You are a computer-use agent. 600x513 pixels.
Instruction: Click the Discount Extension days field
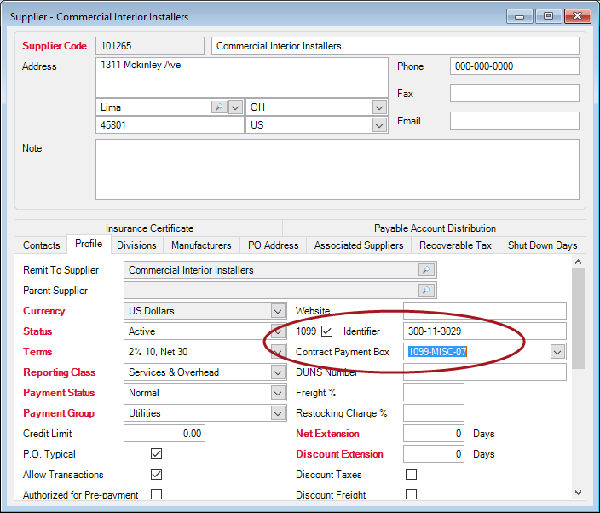(434, 454)
